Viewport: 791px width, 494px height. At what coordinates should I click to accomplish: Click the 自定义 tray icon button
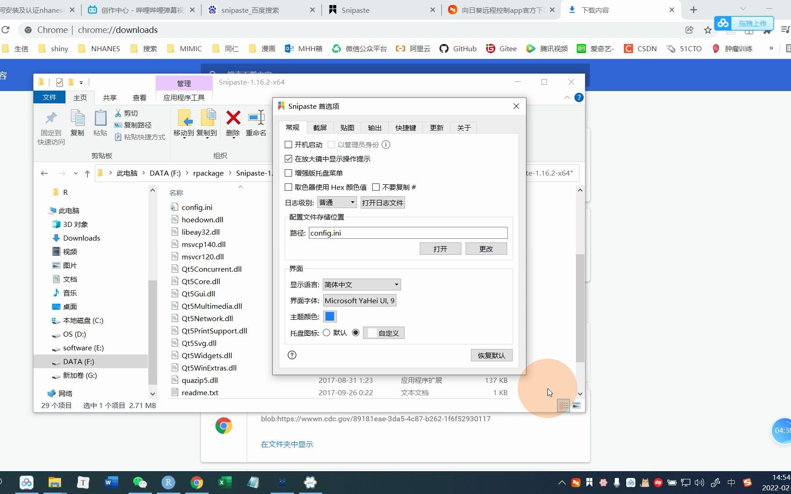[x=384, y=333]
